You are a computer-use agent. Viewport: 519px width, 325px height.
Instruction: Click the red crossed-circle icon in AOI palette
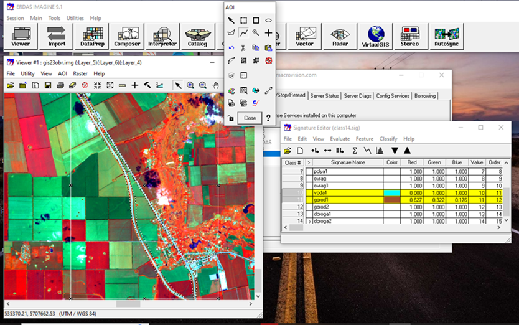coord(268,60)
